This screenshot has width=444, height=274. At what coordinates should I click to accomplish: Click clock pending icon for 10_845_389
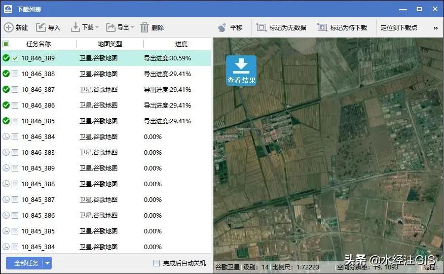pyautogui.click(x=6, y=168)
